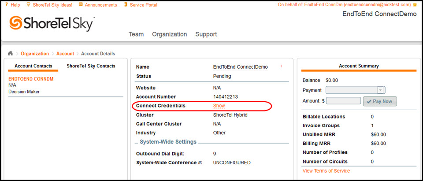This screenshot has height=181, width=423.
Task: Click the Pay Now button
Action: pyautogui.click(x=380, y=101)
